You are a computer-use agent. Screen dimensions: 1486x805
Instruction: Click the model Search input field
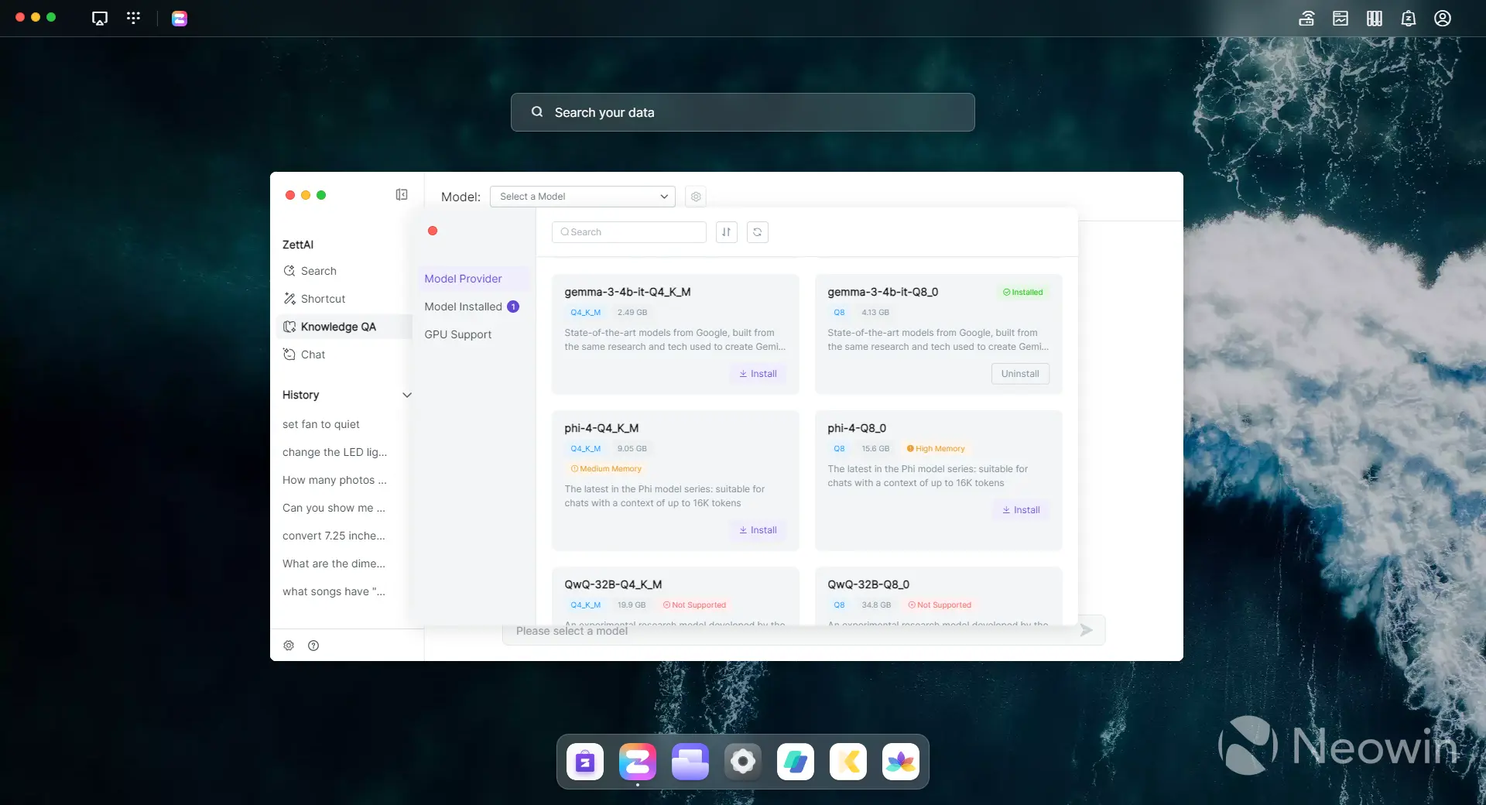pyautogui.click(x=628, y=232)
